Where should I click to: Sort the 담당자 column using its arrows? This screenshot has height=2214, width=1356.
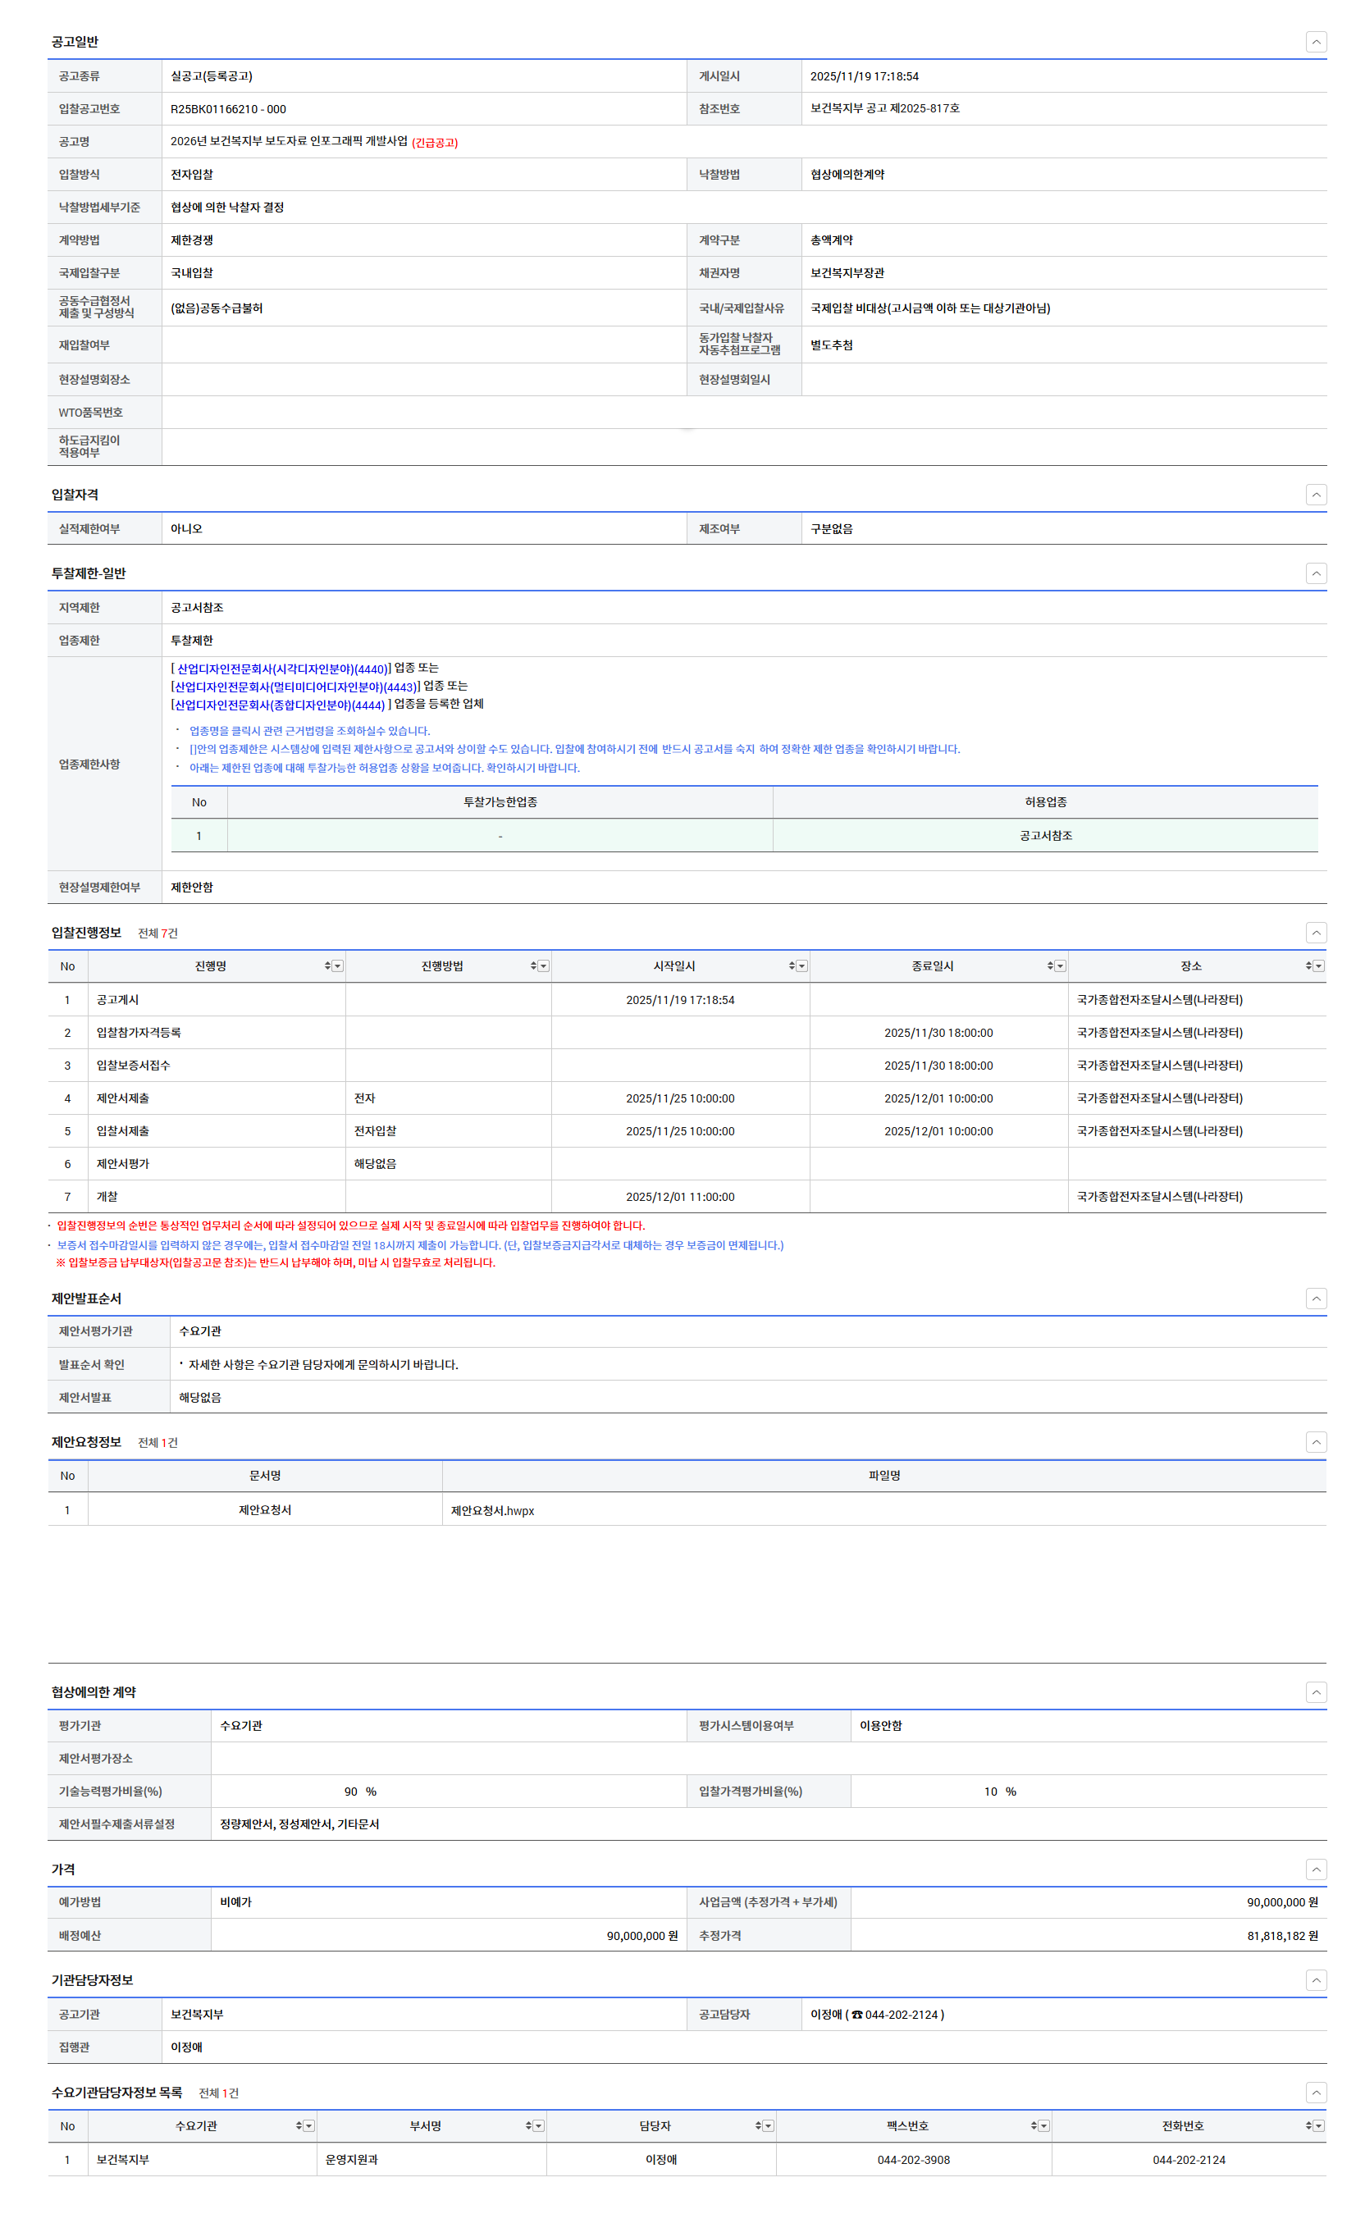click(757, 2125)
